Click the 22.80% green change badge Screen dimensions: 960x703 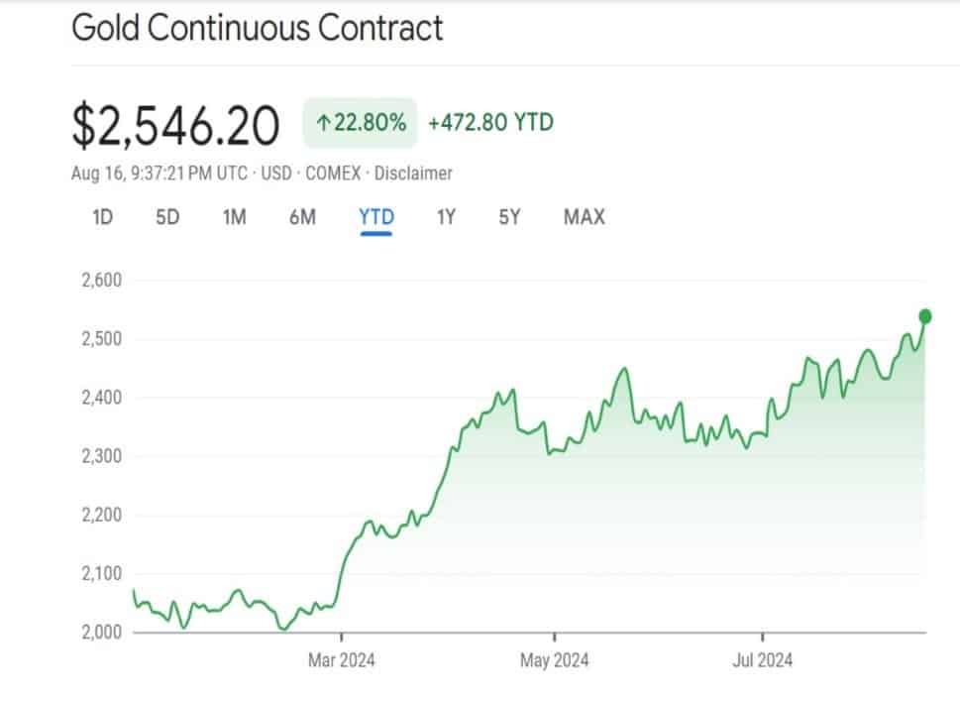(x=361, y=124)
